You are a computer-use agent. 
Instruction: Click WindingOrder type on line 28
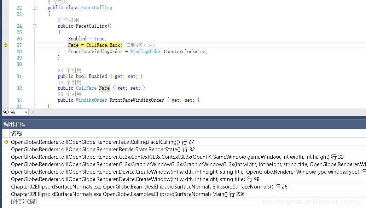click(x=146, y=51)
